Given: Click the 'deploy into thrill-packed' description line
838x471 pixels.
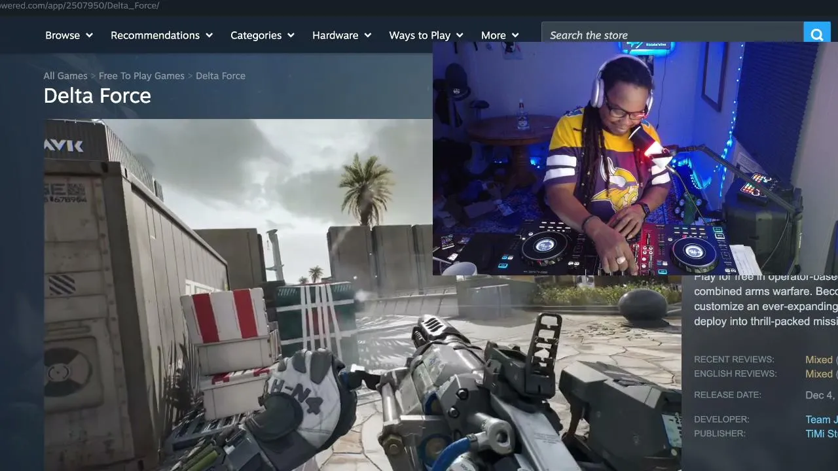Looking at the screenshot, I should pyautogui.click(x=766, y=321).
